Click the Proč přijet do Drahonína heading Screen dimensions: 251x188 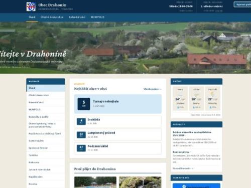95,169
